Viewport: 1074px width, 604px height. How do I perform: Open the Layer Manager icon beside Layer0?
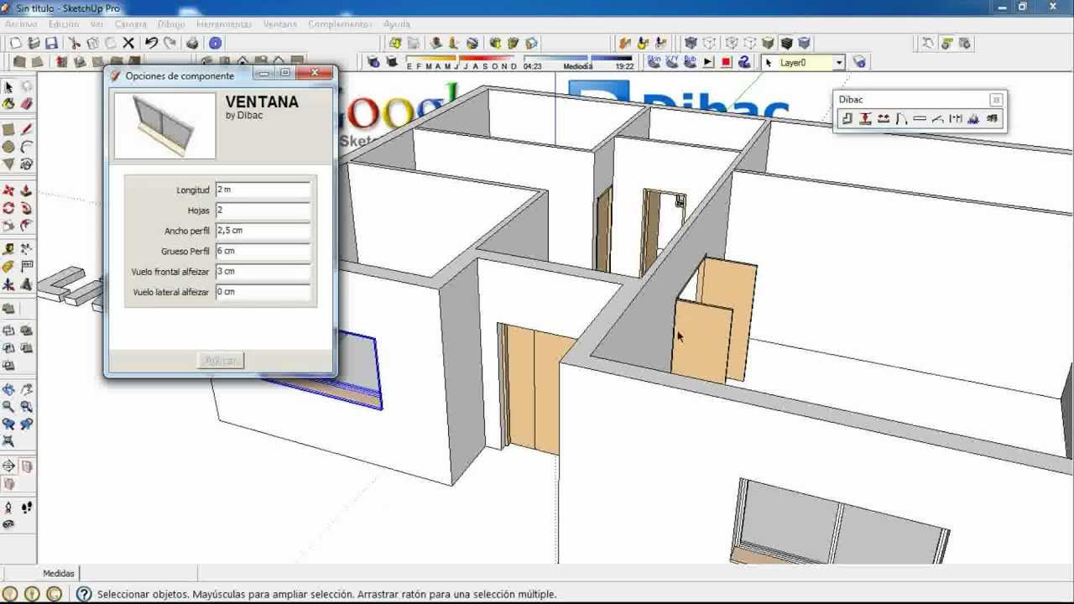pos(858,62)
